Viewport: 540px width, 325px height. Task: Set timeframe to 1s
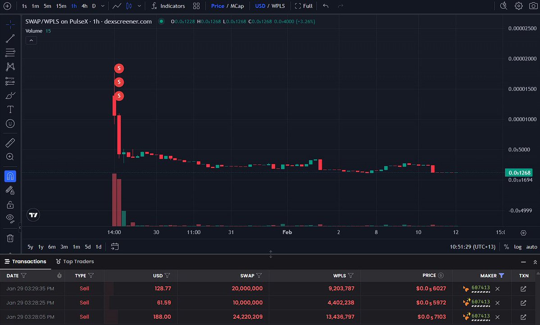24,6
